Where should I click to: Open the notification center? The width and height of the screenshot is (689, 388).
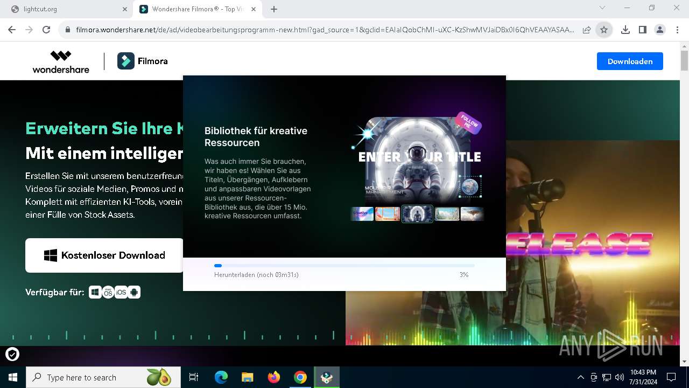(x=671, y=377)
